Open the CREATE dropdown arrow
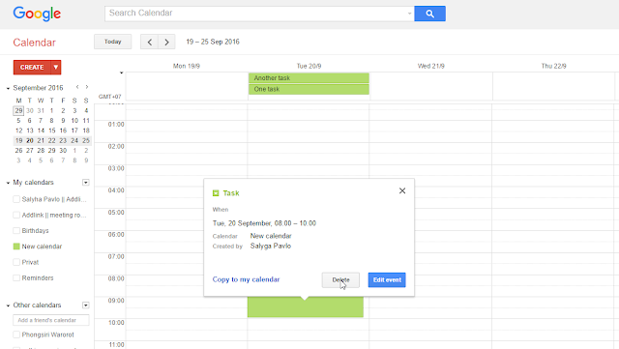 56,68
